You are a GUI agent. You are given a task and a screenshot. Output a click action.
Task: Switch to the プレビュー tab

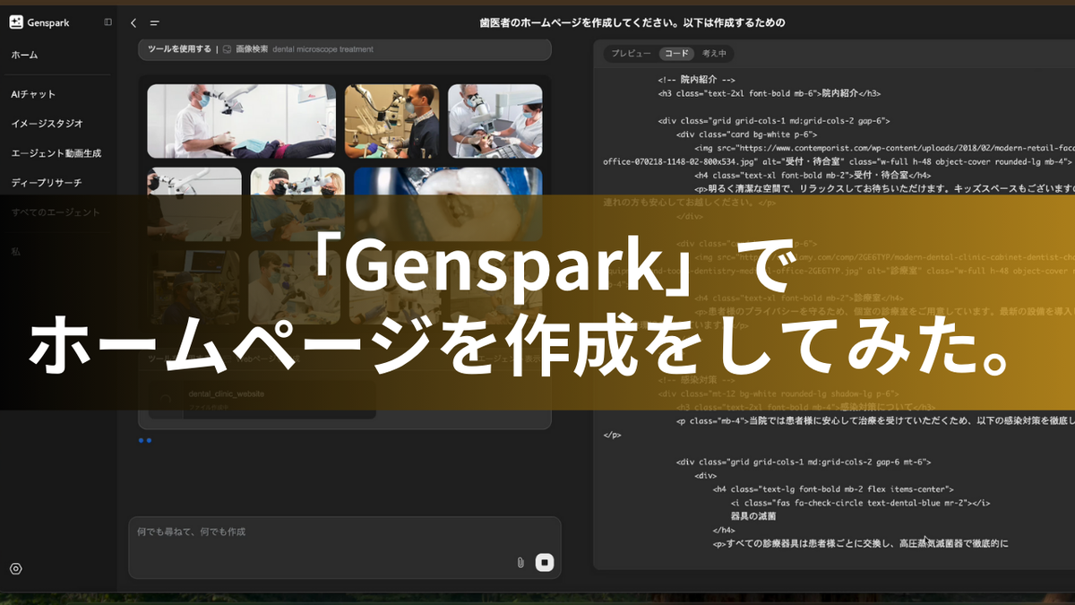tap(632, 54)
